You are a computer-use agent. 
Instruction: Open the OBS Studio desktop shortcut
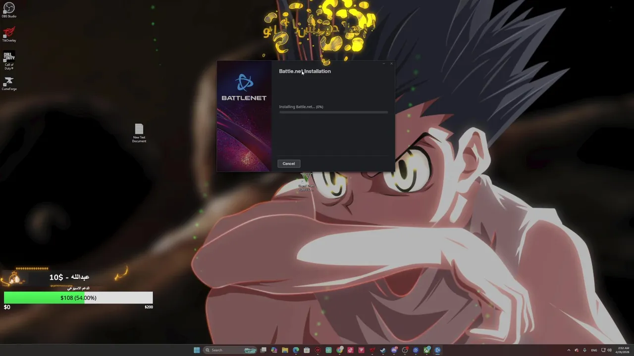point(9,9)
